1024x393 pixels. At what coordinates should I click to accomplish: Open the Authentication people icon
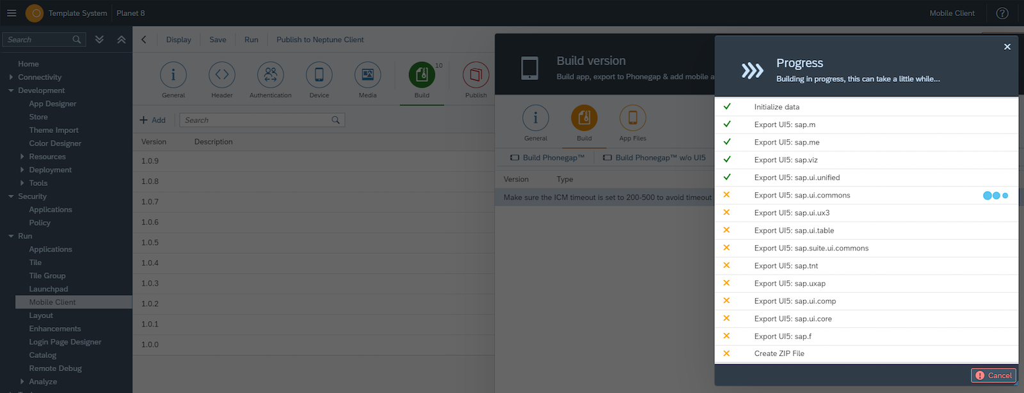pyautogui.click(x=271, y=75)
